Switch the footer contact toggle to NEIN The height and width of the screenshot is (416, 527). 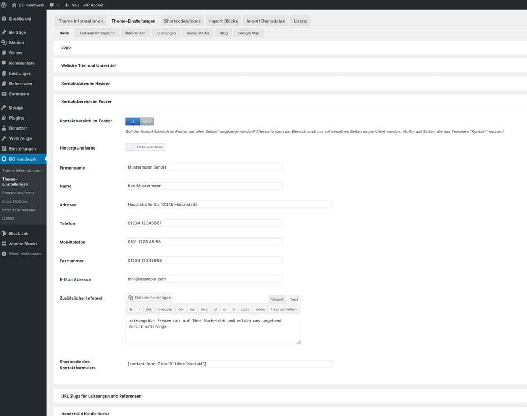click(147, 121)
